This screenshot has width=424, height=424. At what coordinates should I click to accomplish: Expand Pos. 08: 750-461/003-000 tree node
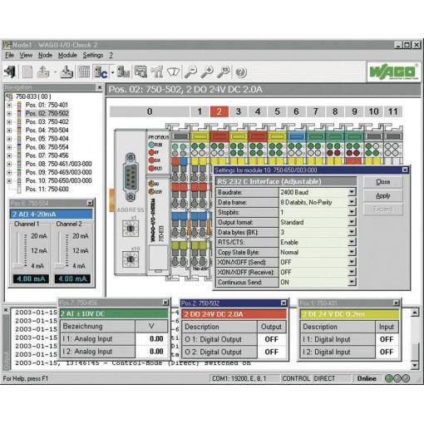(x=9, y=164)
